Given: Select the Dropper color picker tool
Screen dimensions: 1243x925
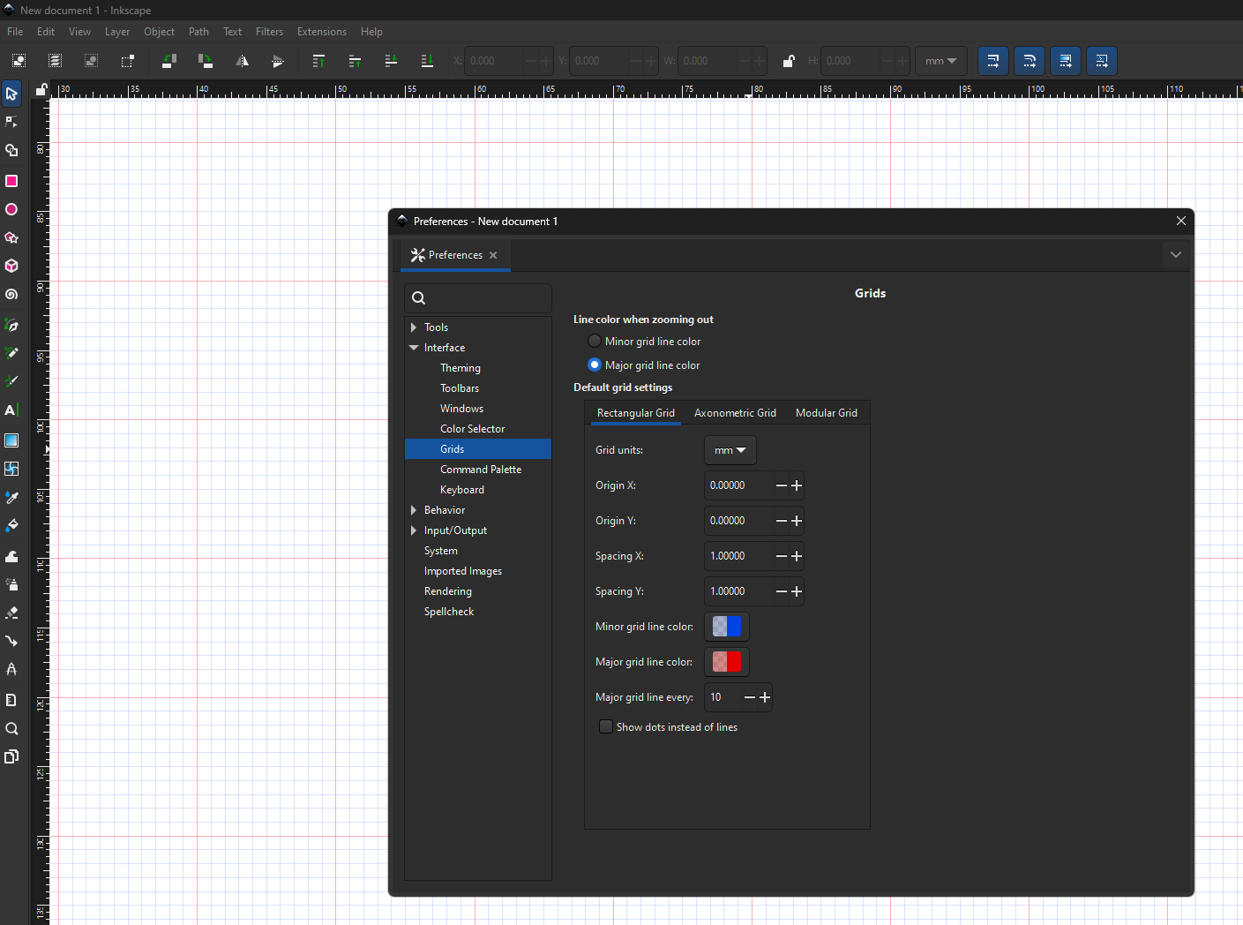Looking at the screenshot, I should pos(11,498).
